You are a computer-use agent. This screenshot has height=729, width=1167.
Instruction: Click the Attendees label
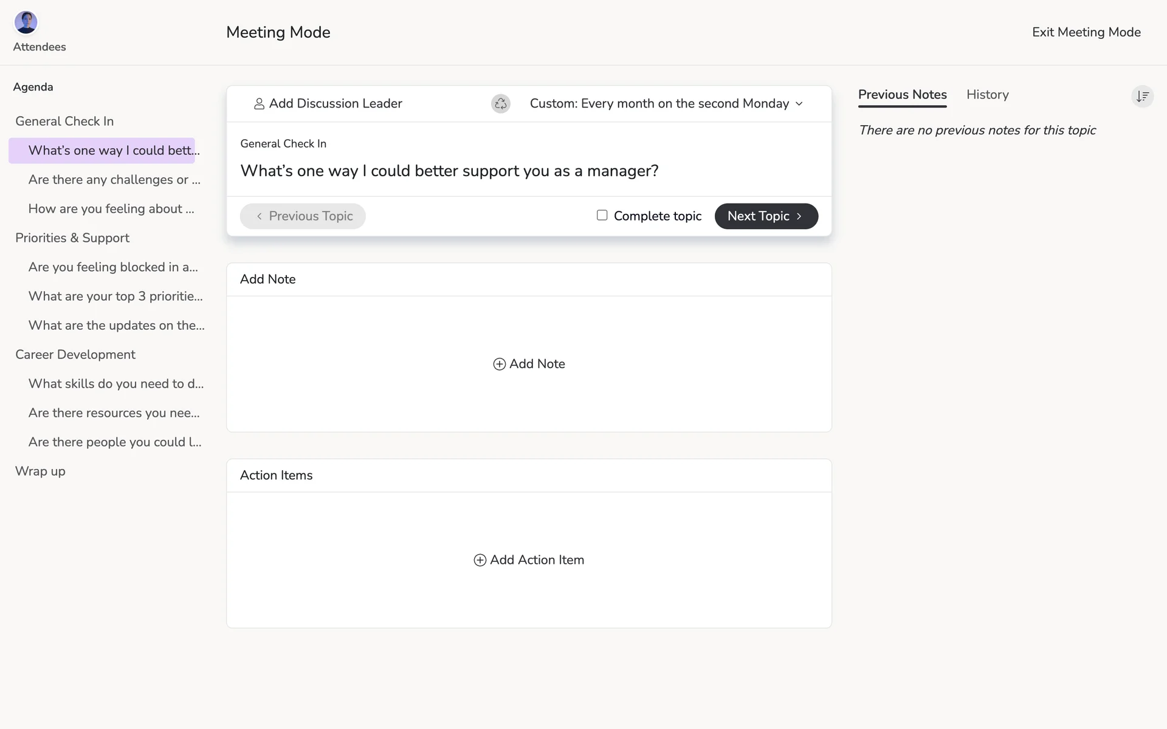40,47
